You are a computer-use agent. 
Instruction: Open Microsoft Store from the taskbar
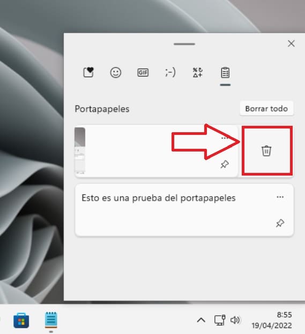tap(21, 321)
